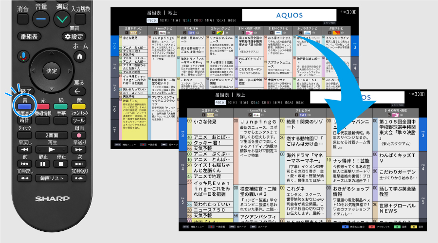Open 小さな発見 program in enlarged guide
The width and height of the screenshot is (438, 243).
210,126
